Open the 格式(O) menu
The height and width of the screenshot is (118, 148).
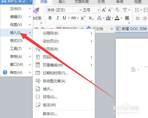(17, 41)
